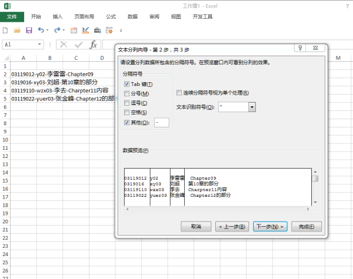Viewport: 353px width, 279px height.
Task: Enable the 逗号 delimiter checkbox
Action: pos(127,103)
